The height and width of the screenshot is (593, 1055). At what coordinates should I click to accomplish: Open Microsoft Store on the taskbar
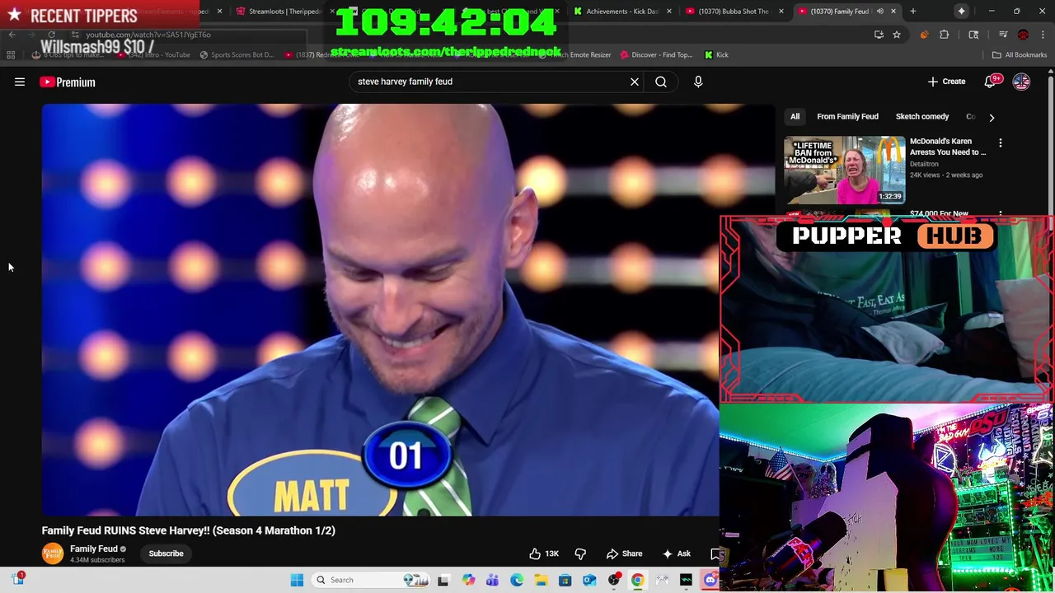click(565, 580)
